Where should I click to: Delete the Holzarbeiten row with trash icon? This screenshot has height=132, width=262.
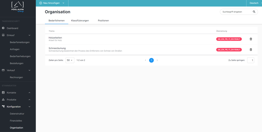coord(251,39)
